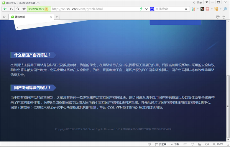Toggle the sidebar panel button left of tabs
Image resolution: width=230 pixels, height=147 pixels.
(x=4, y=17)
